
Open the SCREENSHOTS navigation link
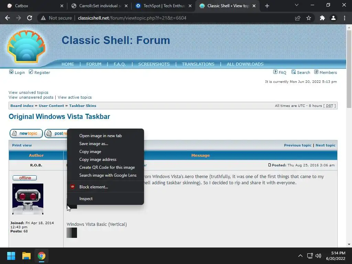tap(154, 64)
